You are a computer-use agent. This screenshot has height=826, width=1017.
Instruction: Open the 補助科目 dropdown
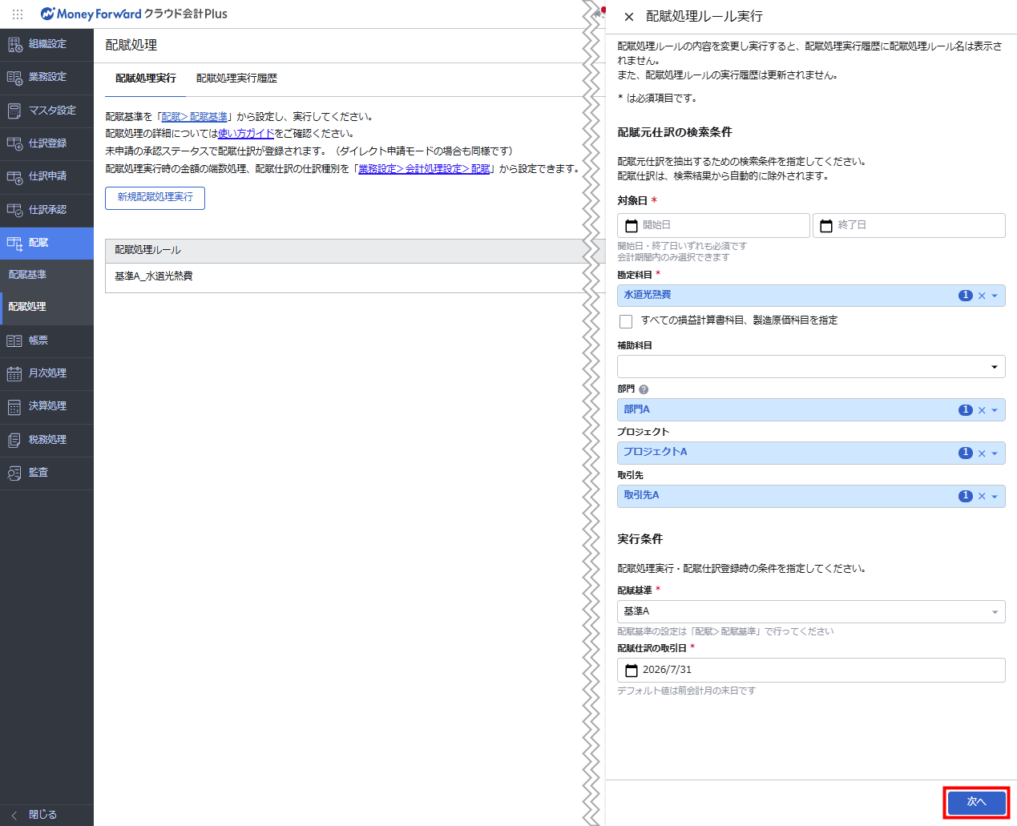[811, 367]
